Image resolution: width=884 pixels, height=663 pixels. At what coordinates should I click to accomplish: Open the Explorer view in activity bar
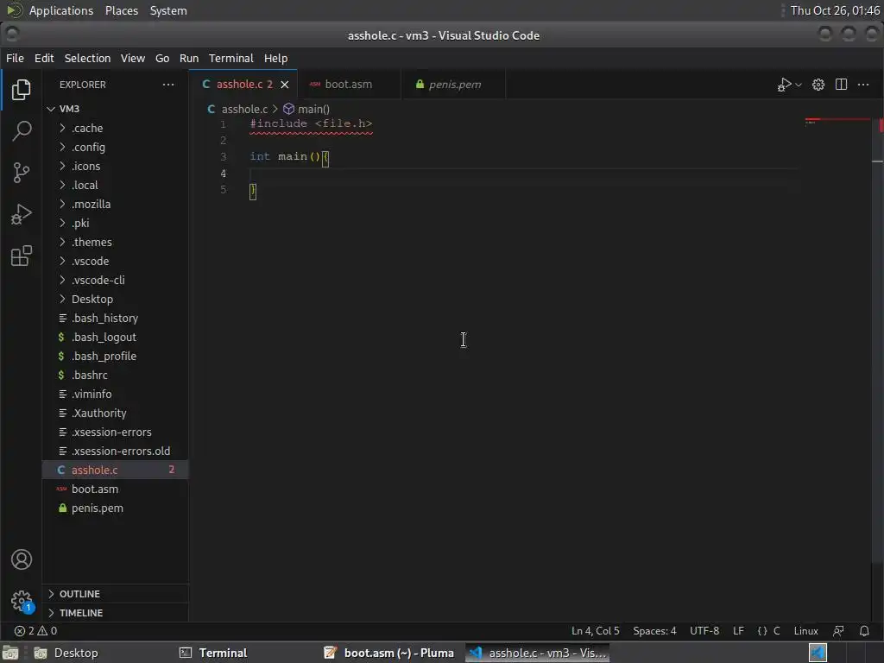pyautogui.click(x=21, y=90)
